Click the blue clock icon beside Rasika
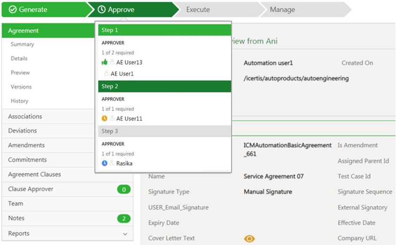Viewport: 396px width, 245px height. pos(104,163)
